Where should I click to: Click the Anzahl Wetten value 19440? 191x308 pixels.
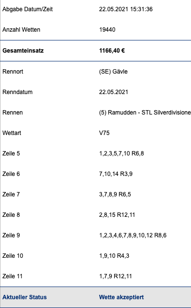pyautogui.click(x=107, y=30)
